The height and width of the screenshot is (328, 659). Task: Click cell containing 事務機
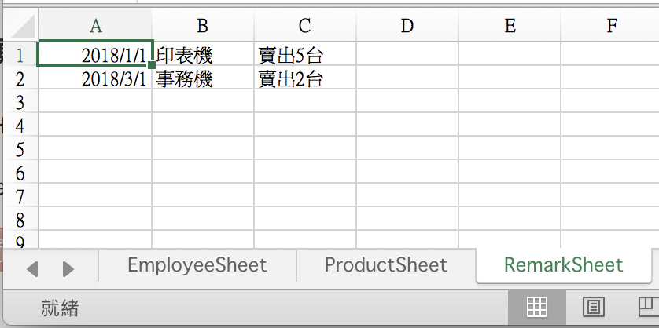(203, 78)
